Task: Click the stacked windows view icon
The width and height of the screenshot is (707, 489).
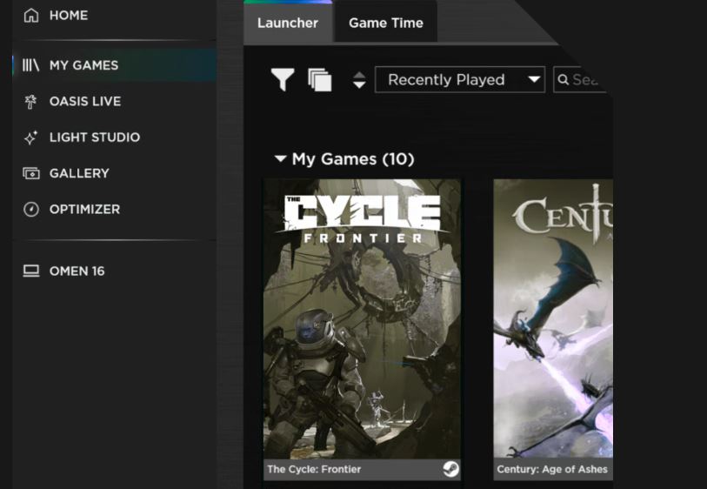Action: coord(320,80)
